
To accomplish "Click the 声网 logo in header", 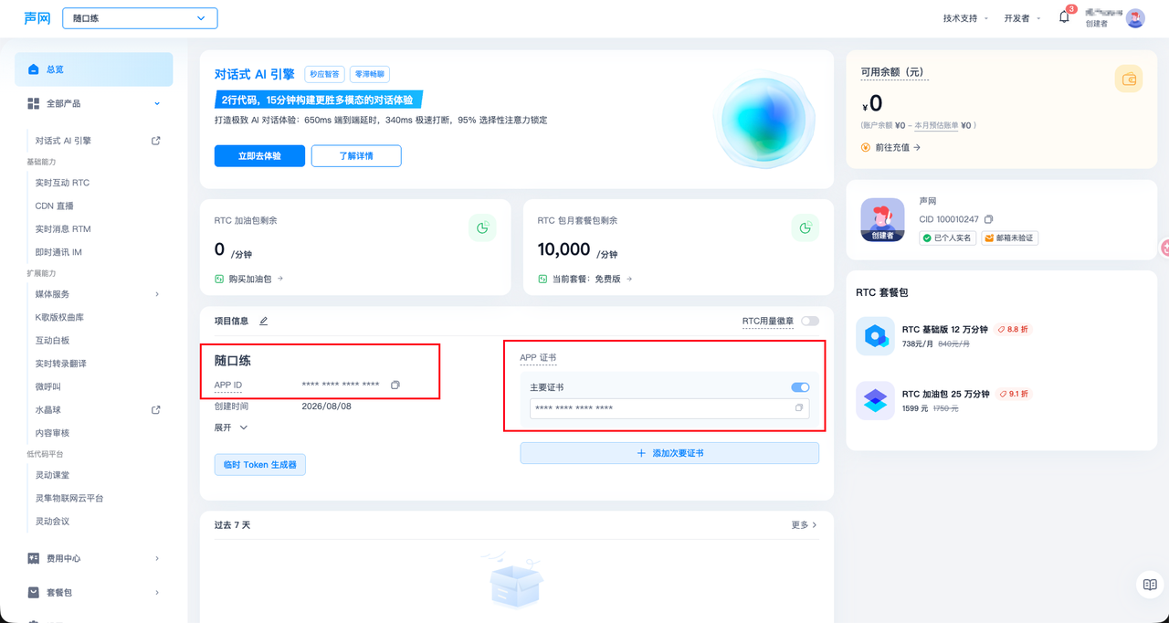I will (37, 17).
